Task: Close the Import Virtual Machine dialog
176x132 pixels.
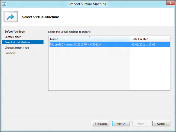Action: (170, 3)
